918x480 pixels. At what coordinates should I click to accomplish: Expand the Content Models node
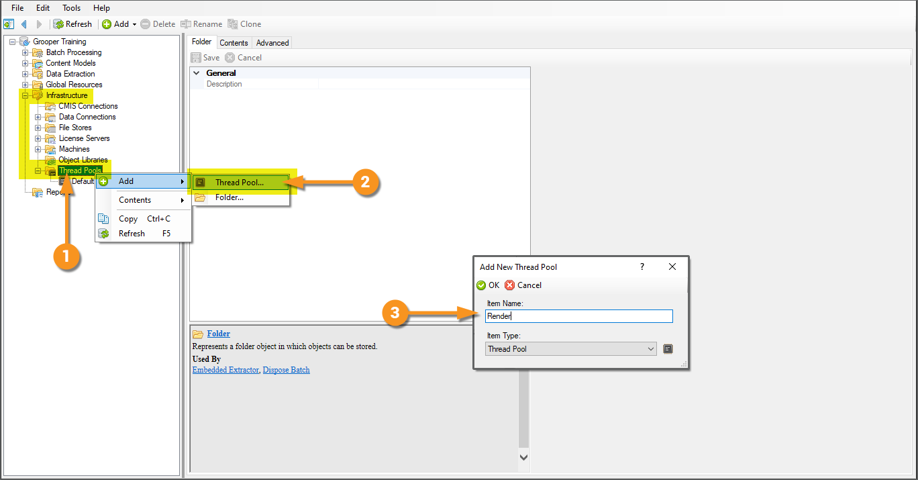[x=25, y=63]
